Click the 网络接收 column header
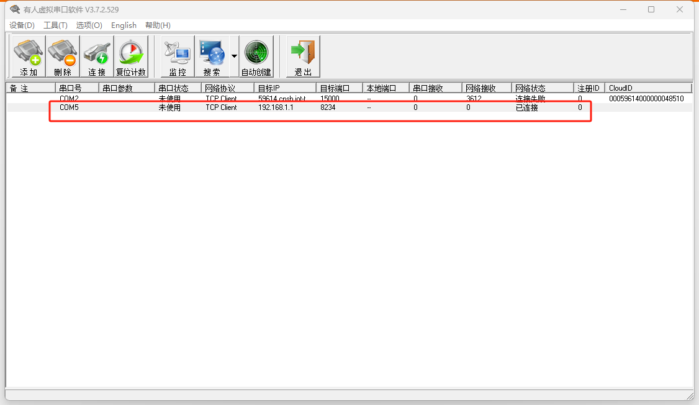The image size is (699, 405). click(x=487, y=88)
